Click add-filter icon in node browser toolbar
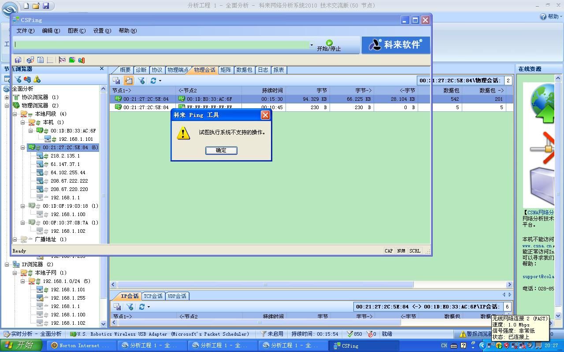The height and width of the screenshot is (352, 564). pyautogui.click(x=18, y=79)
